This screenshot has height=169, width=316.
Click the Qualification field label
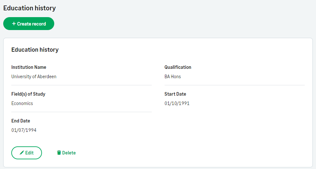pos(178,67)
